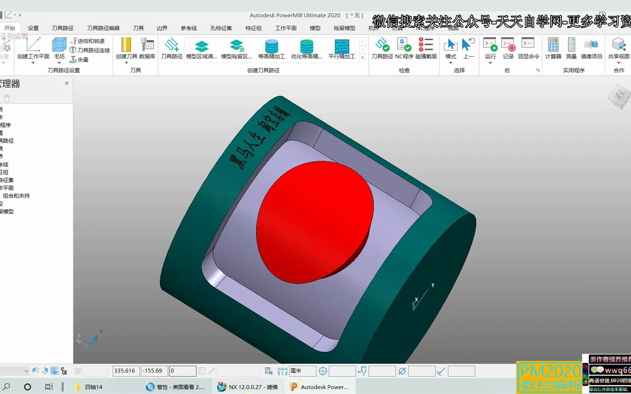Click the 刀具路径连接 button
This screenshot has width=631, height=394.
point(90,50)
